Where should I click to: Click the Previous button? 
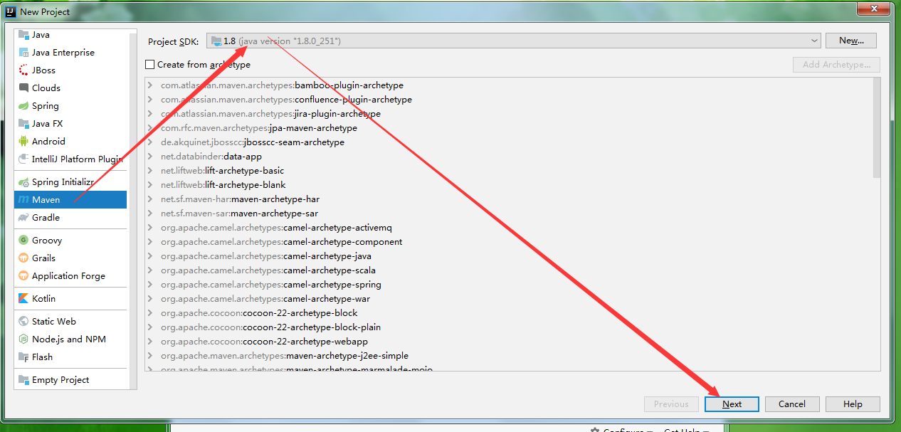tap(671, 404)
